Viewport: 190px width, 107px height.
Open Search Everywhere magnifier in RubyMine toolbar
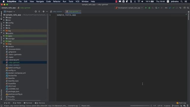(188, 8)
